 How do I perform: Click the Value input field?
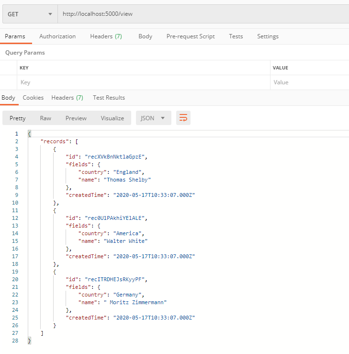(310, 82)
